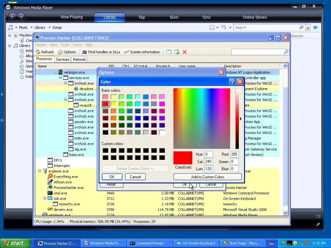
Task: Select white basic color swatch
Action: (162, 132)
